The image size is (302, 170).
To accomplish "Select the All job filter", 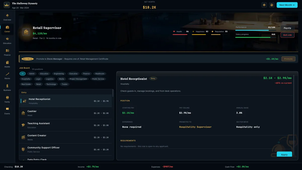I will (22, 74).
